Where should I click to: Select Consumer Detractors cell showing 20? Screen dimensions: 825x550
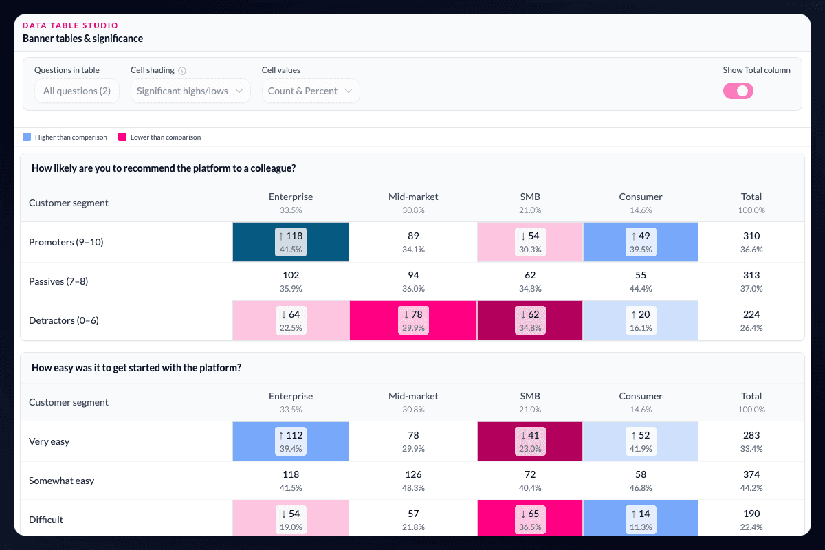[x=641, y=320]
